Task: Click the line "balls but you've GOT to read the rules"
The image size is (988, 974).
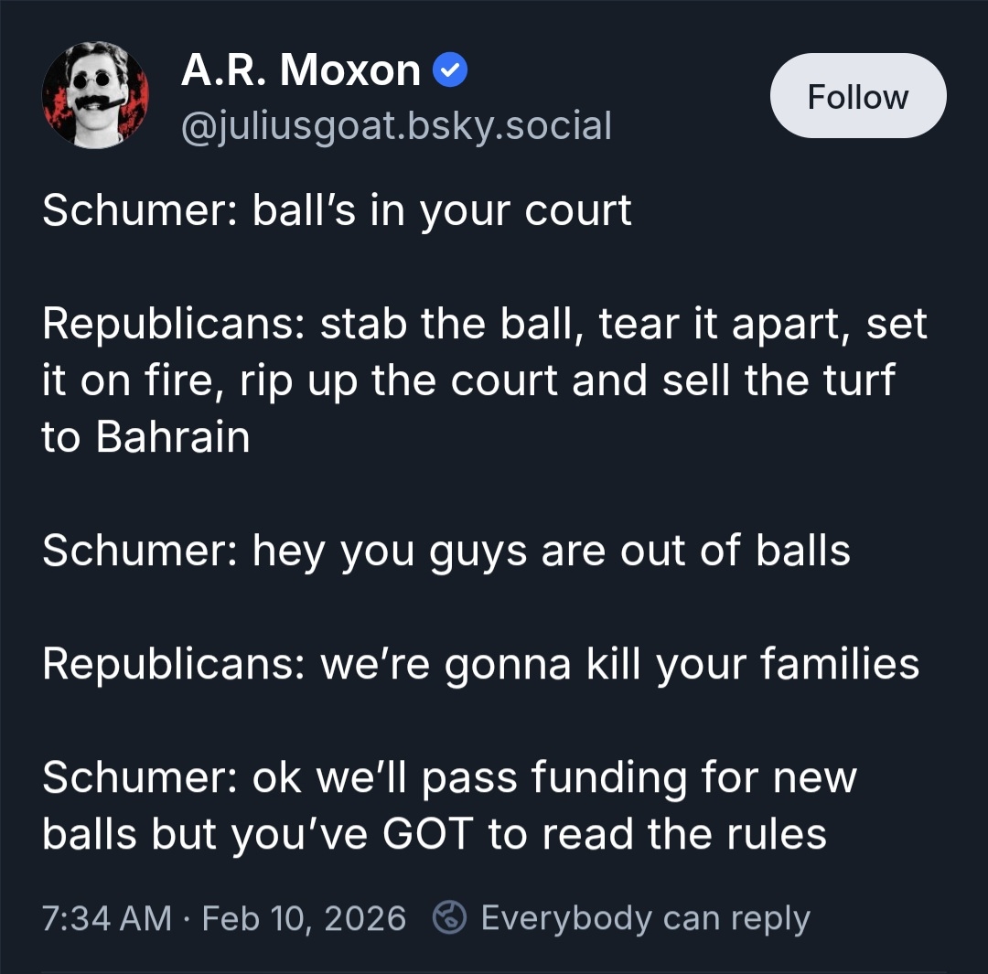Action: point(435,834)
